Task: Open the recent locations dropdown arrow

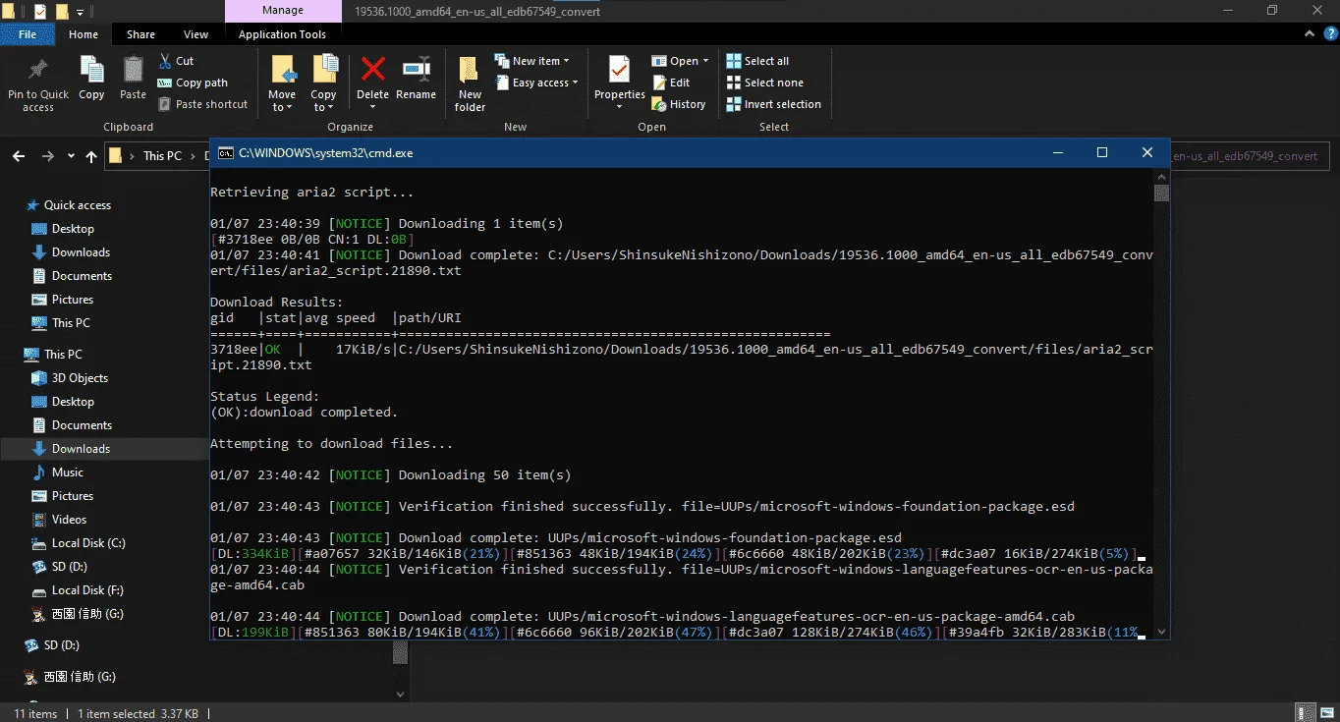Action: [71, 156]
